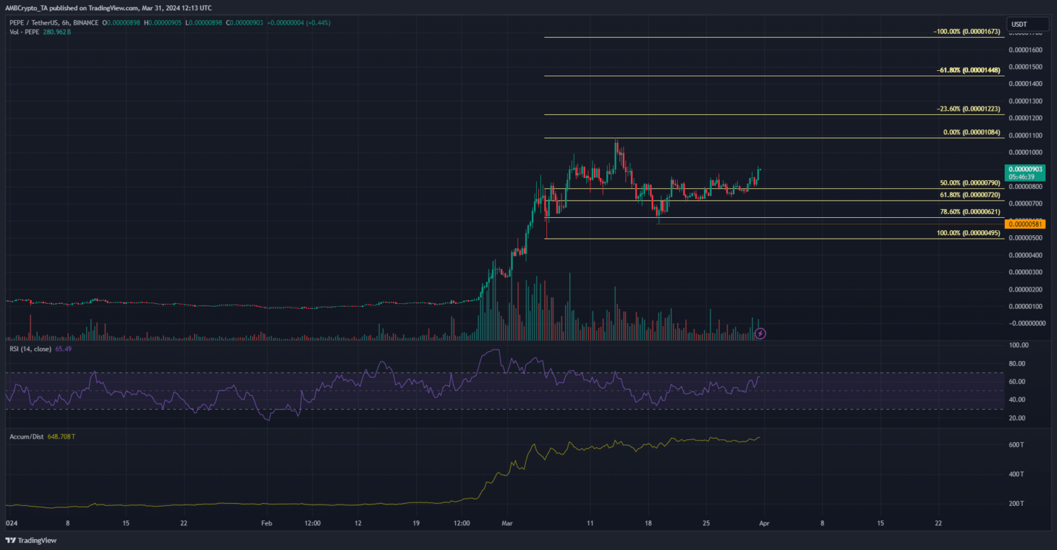The width and height of the screenshot is (1057, 550).
Task: Select the Accum/Dist indicator label
Action: coord(27,437)
